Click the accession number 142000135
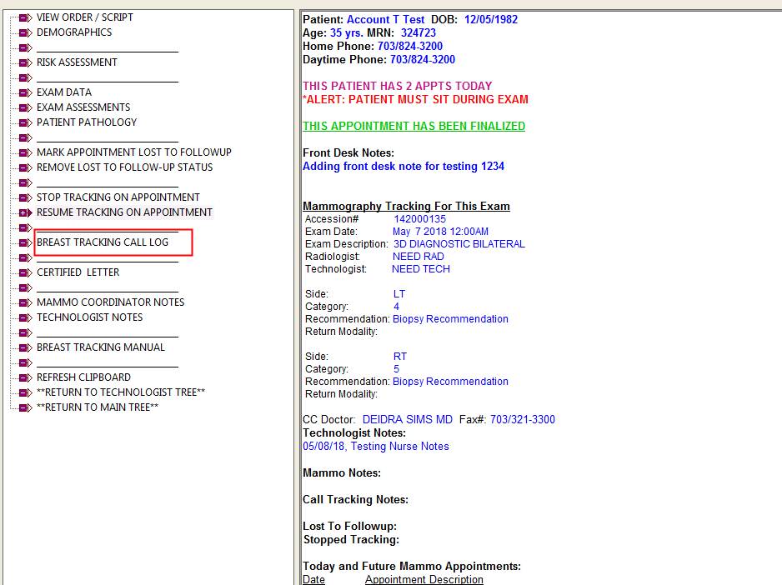This screenshot has width=782, height=585. [x=419, y=219]
